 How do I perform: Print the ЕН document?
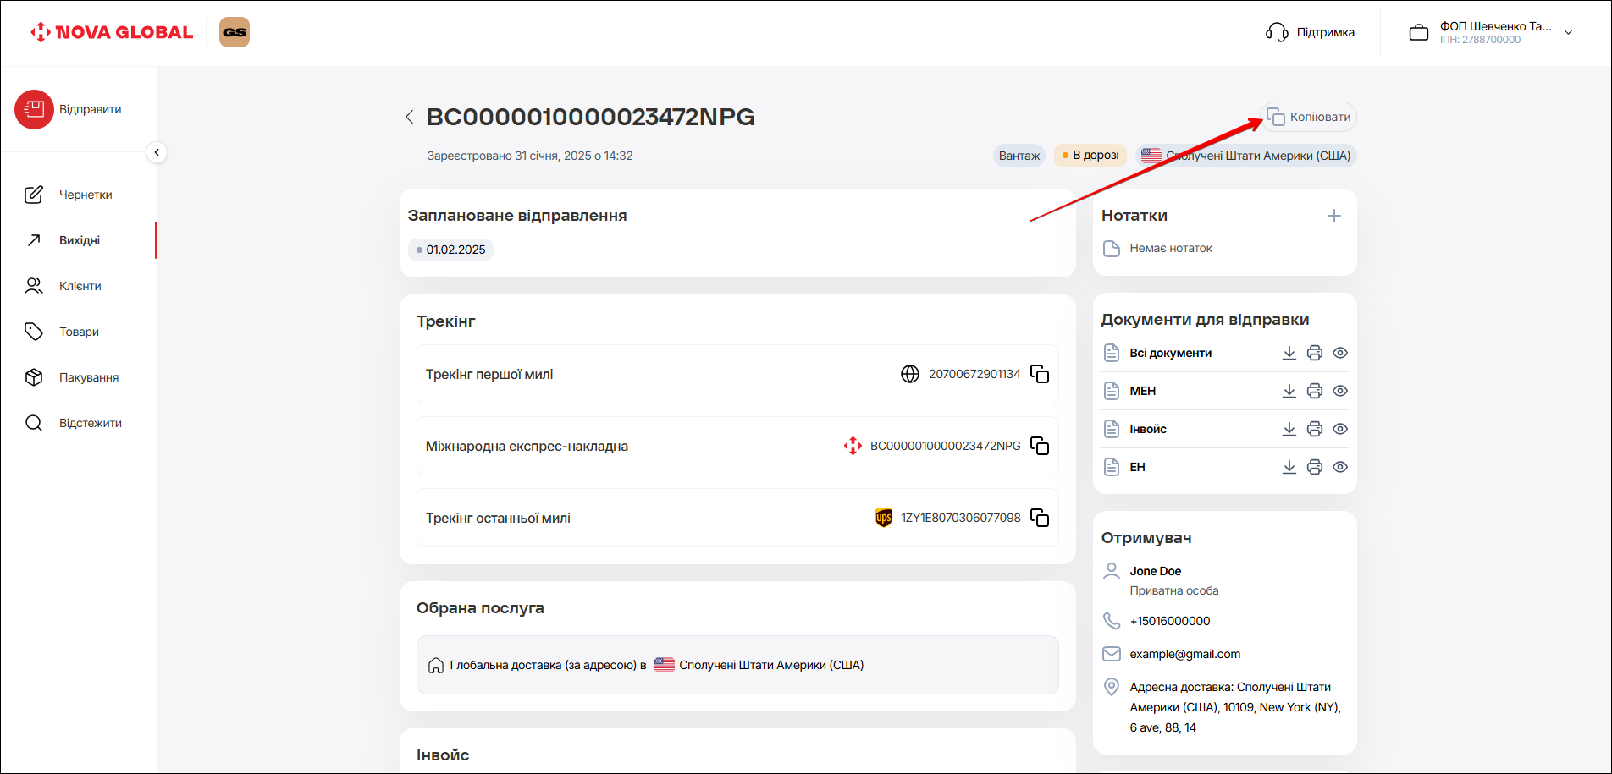coord(1314,467)
